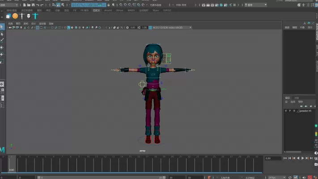Toggle V visibility for powder:Hi layer

286,111
